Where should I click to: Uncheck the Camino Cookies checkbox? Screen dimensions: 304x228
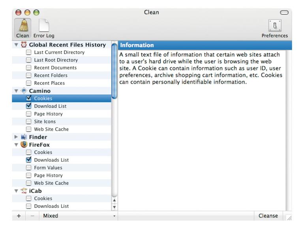point(28,98)
